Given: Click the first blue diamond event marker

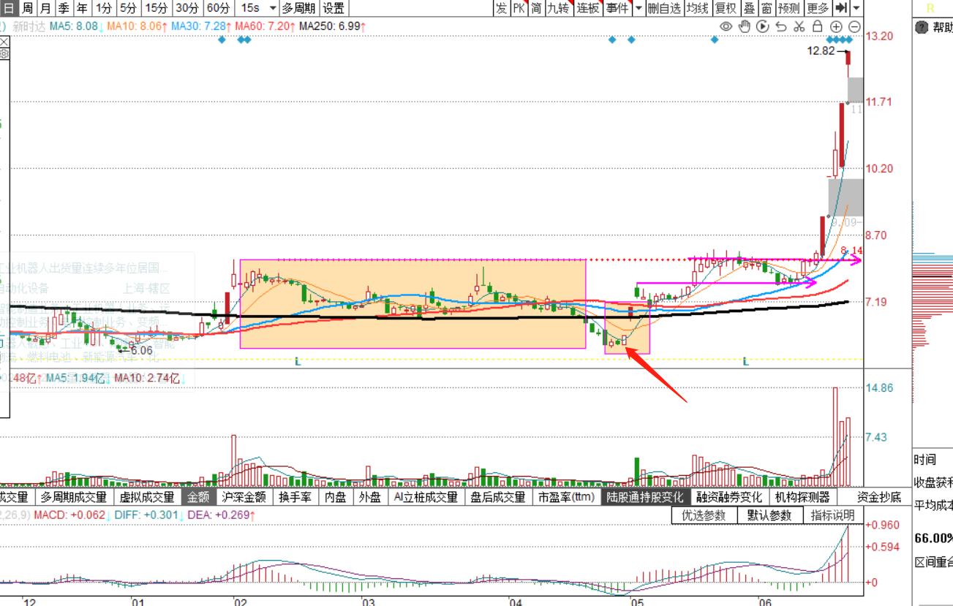Looking at the screenshot, I should (222, 39).
